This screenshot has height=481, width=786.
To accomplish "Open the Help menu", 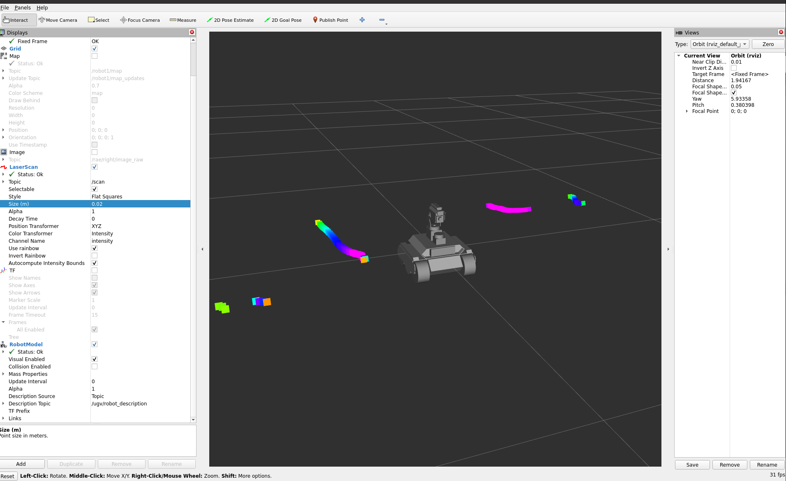I will [42, 7].
